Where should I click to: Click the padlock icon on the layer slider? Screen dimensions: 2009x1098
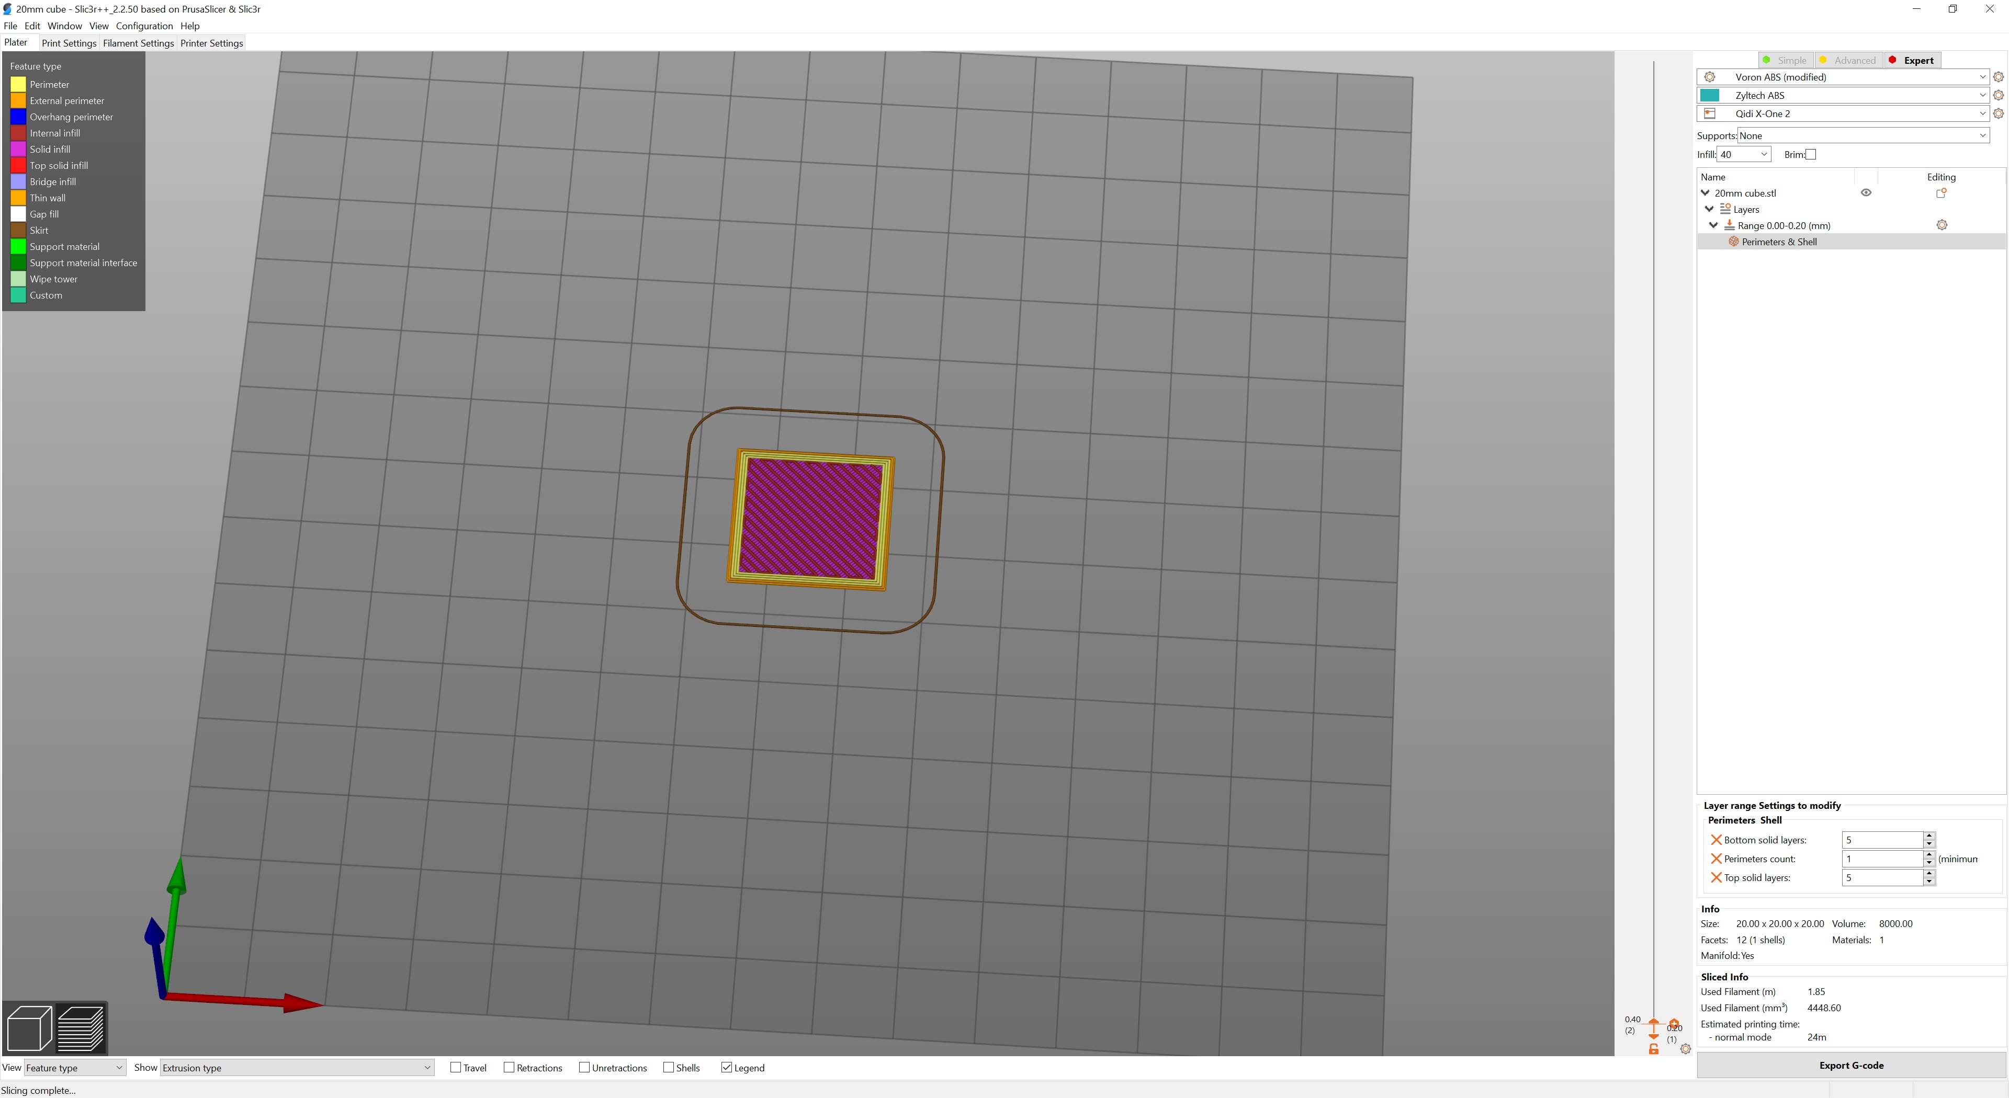point(1653,1050)
